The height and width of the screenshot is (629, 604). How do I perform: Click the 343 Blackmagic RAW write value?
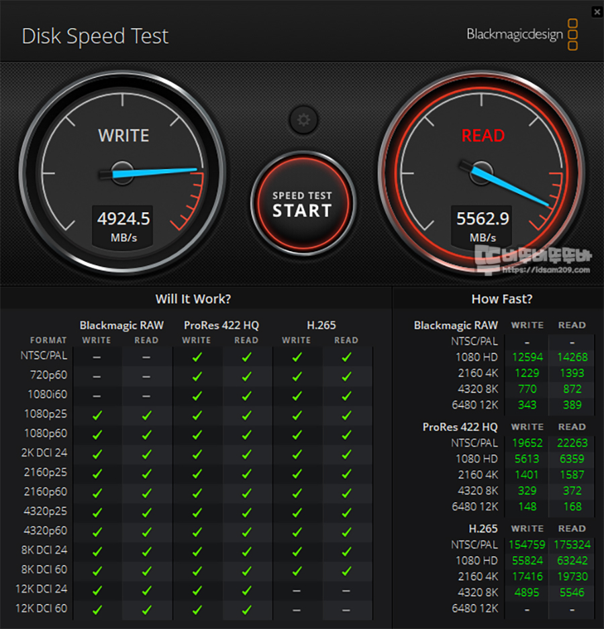pyautogui.click(x=527, y=405)
